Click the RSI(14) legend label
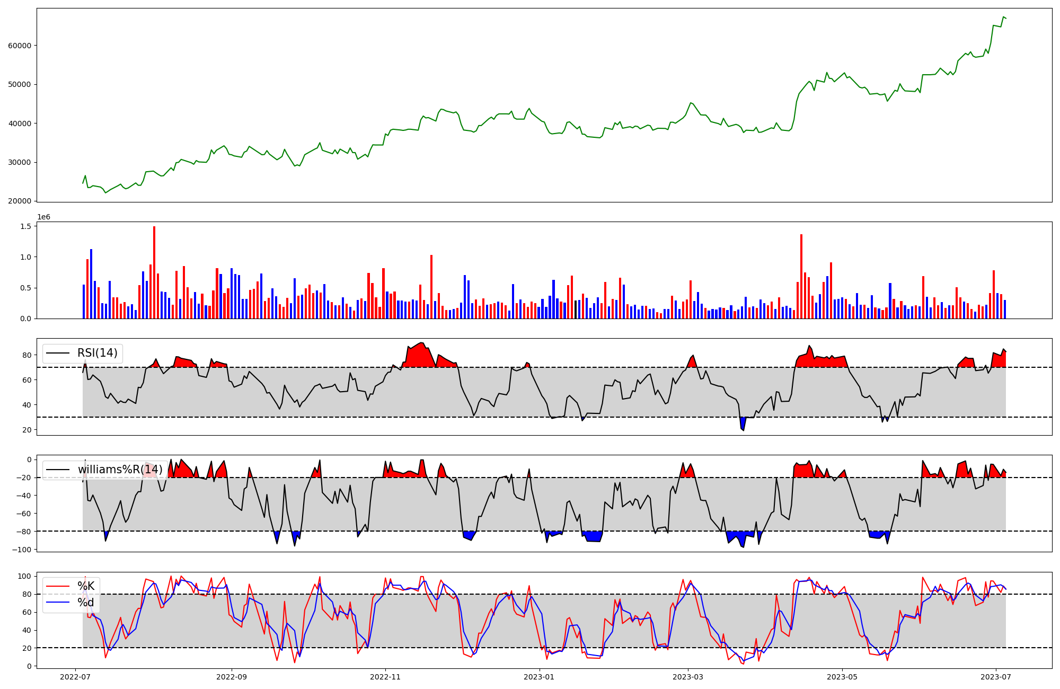Viewport: 1060px width, 689px height. pyautogui.click(x=98, y=353)
